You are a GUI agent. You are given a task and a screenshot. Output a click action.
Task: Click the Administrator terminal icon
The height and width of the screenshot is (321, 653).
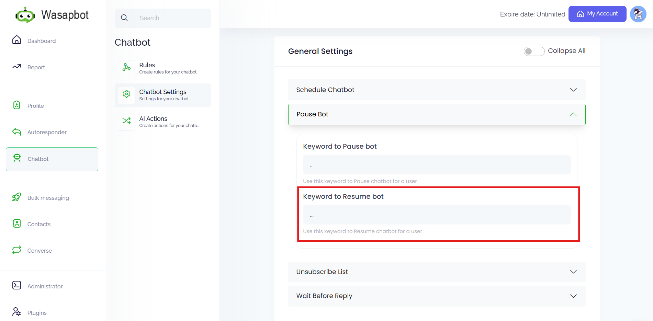click(16, 285)
